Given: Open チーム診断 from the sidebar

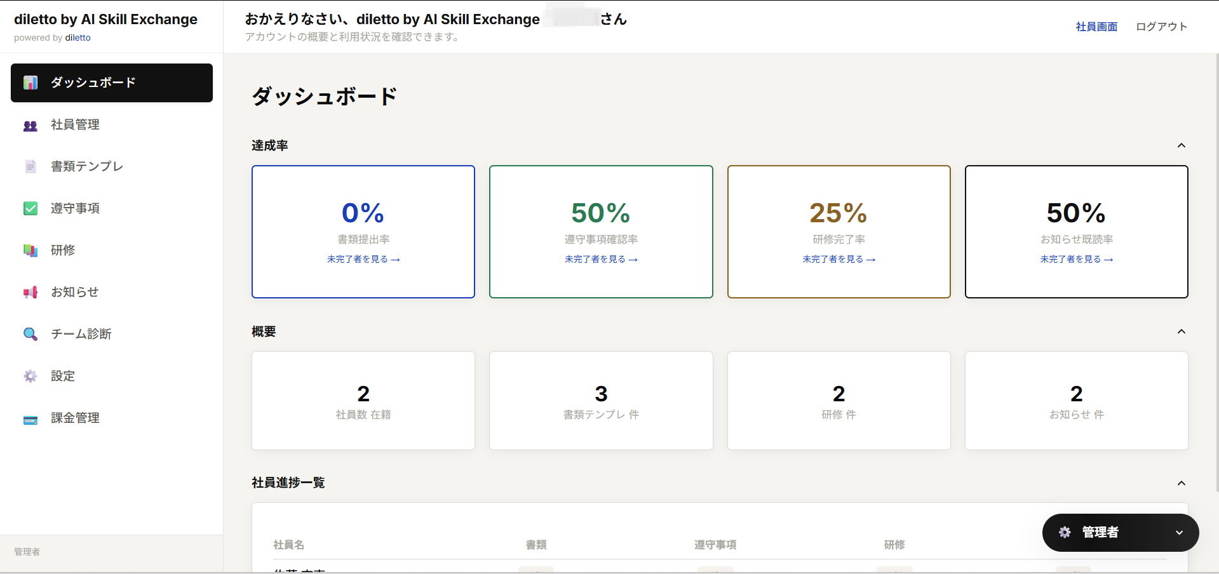Looking at the screenshot, I should pyautogui.click(x=112, y=334).
